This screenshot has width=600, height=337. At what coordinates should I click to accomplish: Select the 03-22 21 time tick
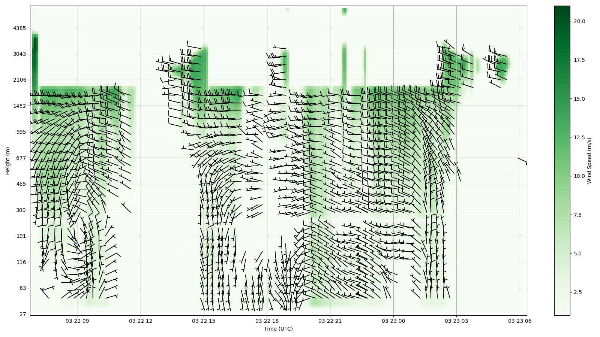click(x=330, y=321)
